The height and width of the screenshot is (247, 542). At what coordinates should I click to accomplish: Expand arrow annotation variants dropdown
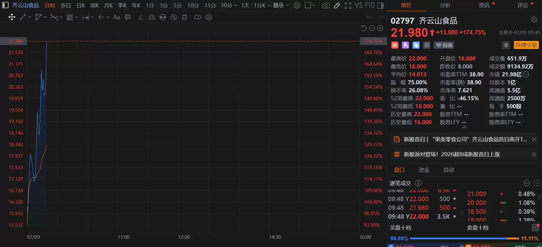[x=108, y=17]
